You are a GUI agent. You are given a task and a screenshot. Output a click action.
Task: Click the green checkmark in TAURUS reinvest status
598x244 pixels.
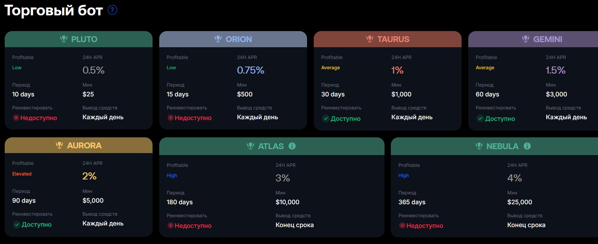click(x=325, y=118)
